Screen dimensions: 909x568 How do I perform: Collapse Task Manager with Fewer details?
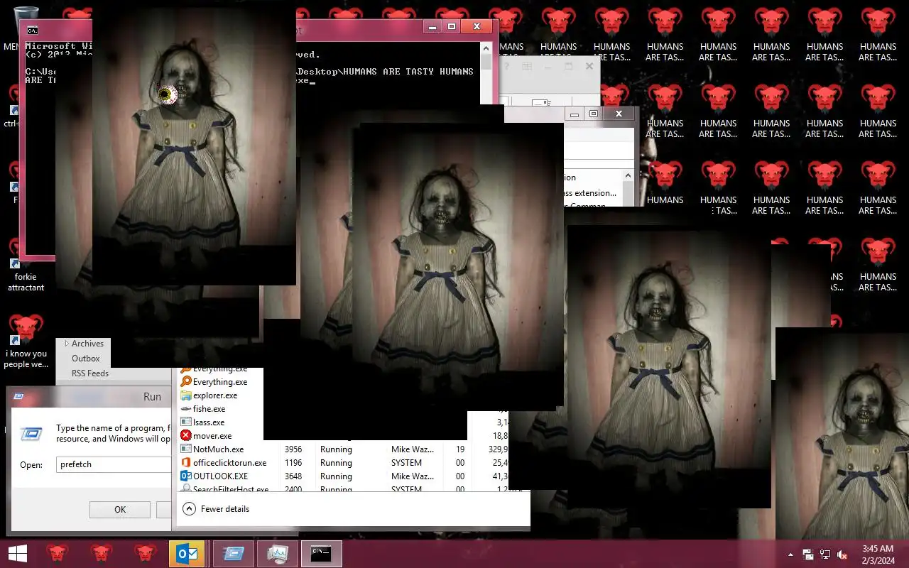point(216,508)
